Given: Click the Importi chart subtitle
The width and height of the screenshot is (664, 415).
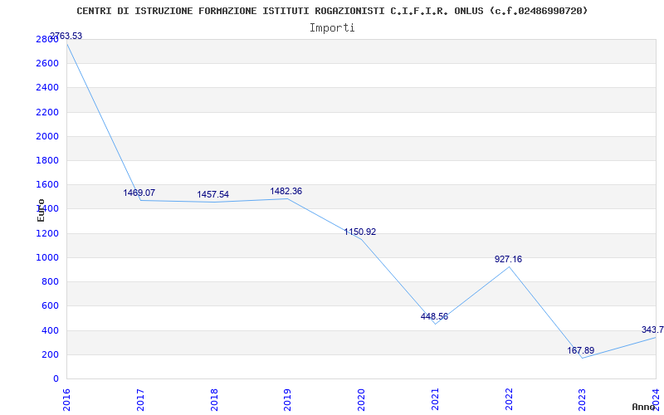Looking at the screenshot, I should pos(332,28).
